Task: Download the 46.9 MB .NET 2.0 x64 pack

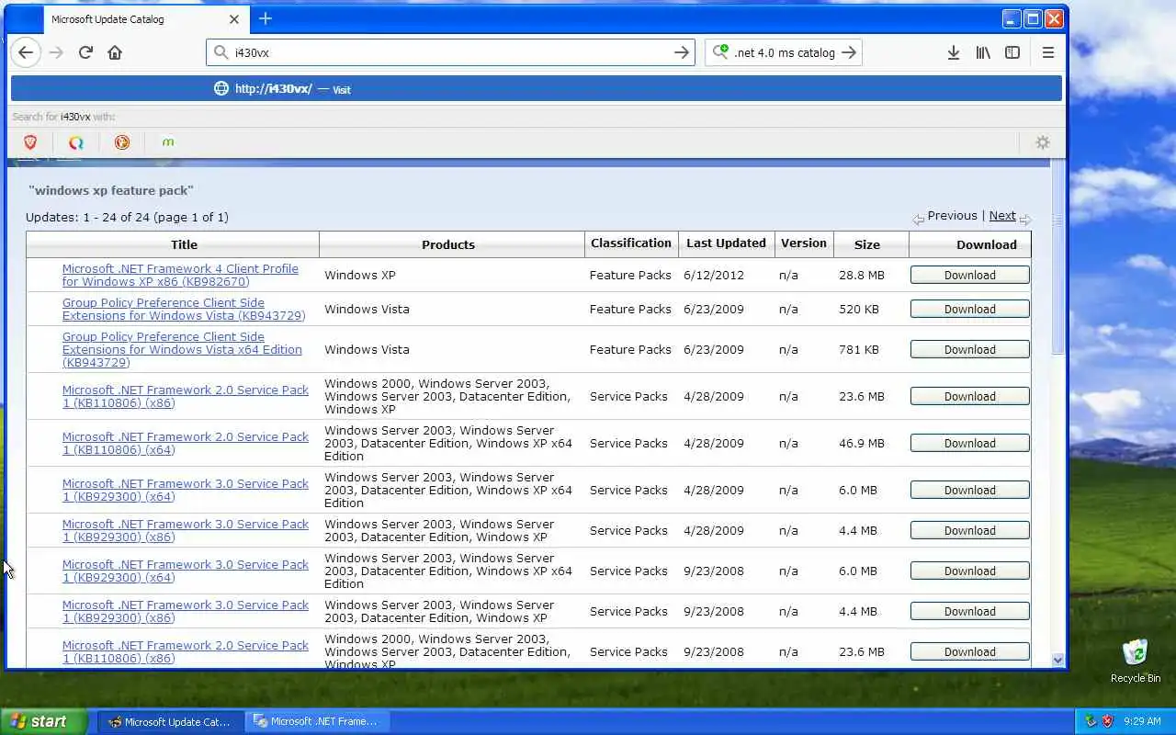Action: point(969,443)
